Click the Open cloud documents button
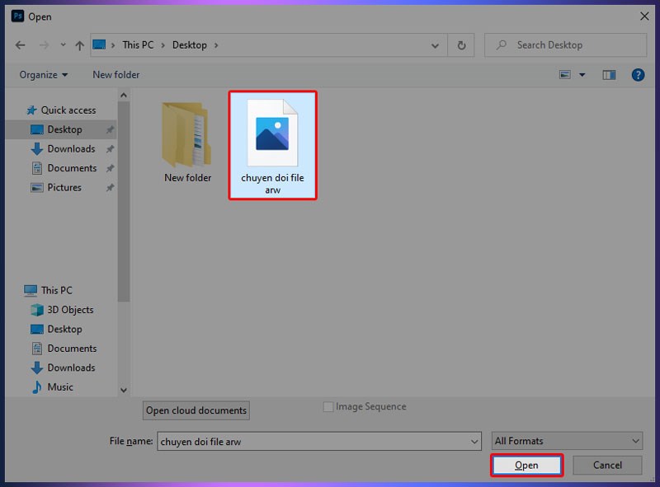The height and width of the screenshot is (487, 660). (196, 410)
